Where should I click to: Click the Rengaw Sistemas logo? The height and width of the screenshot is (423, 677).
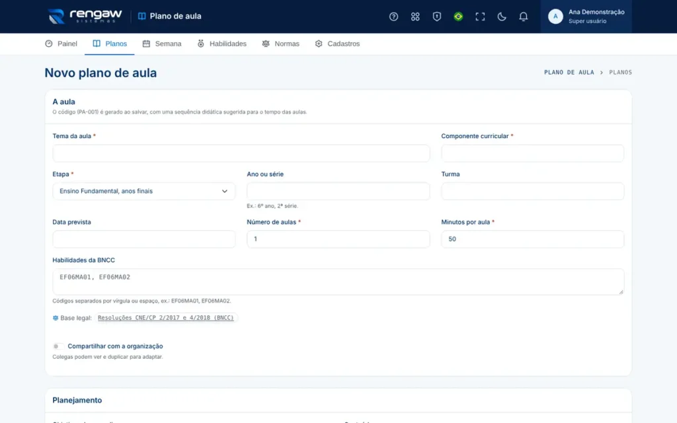pos(85,17)
